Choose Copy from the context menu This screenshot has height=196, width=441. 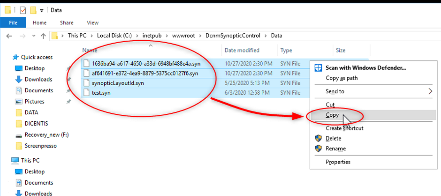pyautogui.click(x=332, y=115)
